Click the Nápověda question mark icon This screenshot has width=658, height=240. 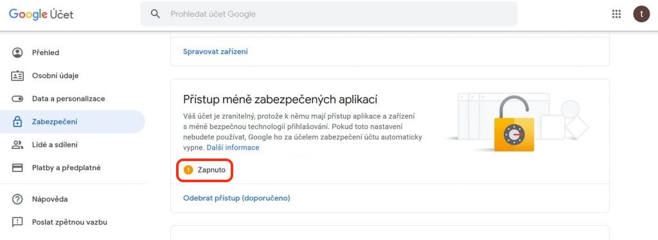tap(17, 200)
